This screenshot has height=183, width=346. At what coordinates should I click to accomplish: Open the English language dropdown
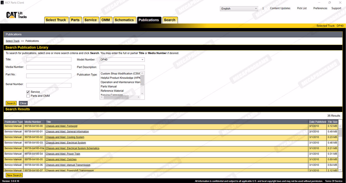pos(239,9)
